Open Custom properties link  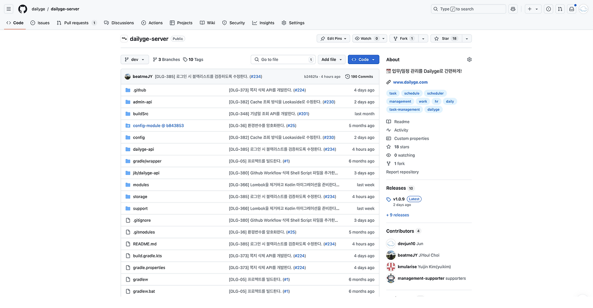click(408, 138)
